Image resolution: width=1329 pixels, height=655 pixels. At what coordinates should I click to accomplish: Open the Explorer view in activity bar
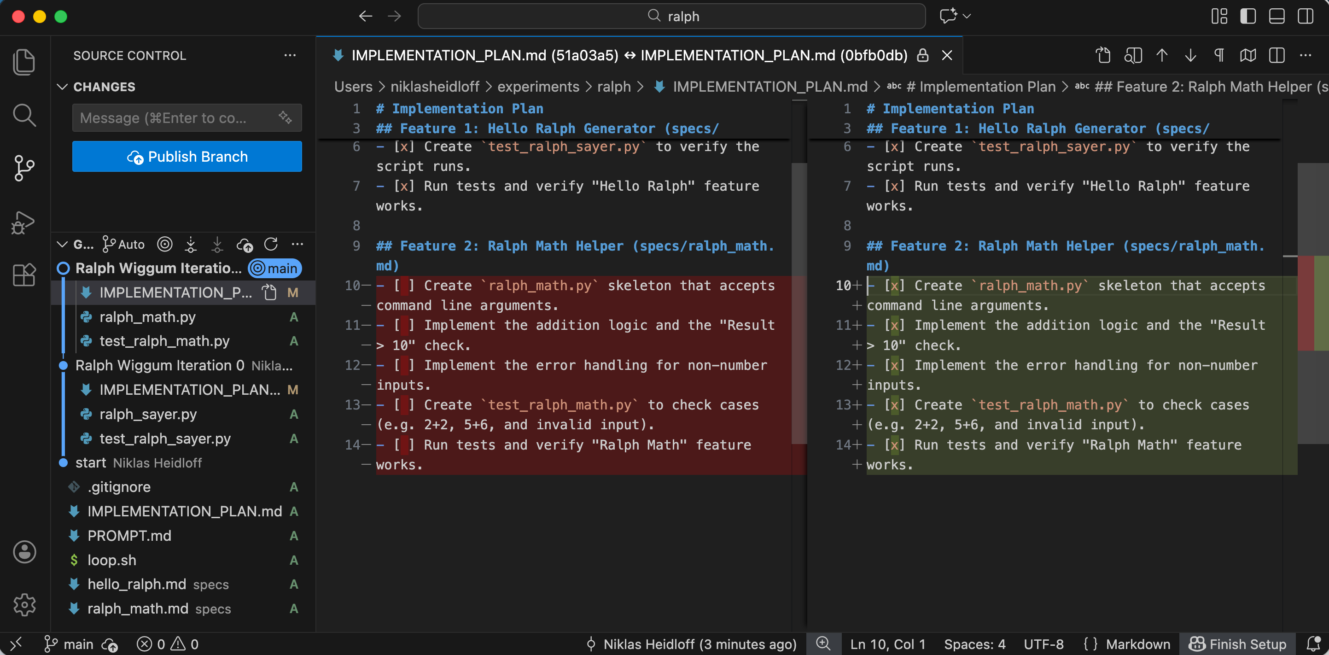24,62
